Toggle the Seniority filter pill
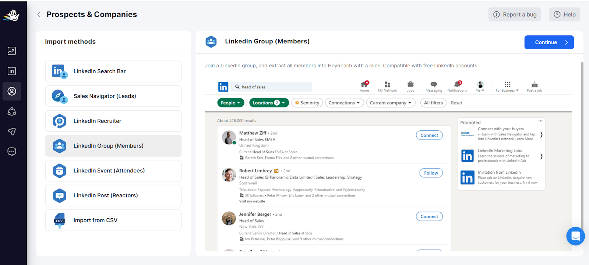589x265 pixels. 307,103
